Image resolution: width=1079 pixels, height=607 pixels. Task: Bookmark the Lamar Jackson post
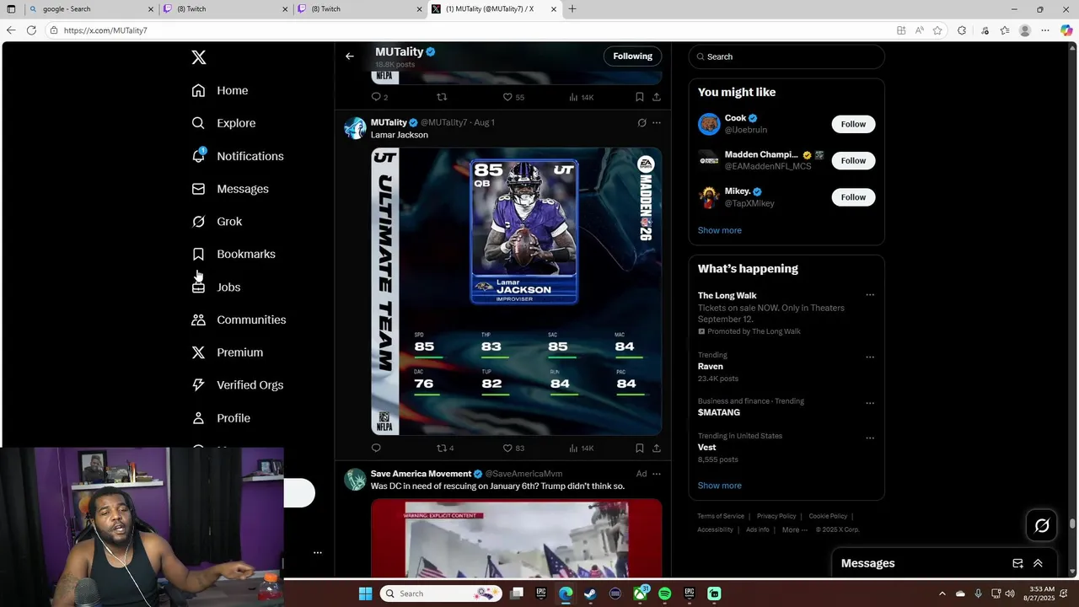(x=640, y=448)
